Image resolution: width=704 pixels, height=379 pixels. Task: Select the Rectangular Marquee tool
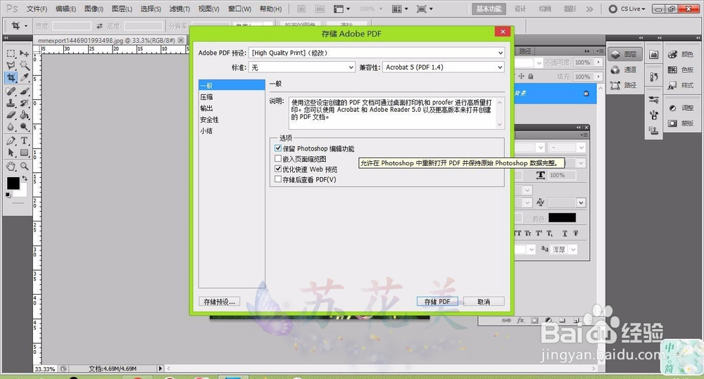click(x=11, y=54)
